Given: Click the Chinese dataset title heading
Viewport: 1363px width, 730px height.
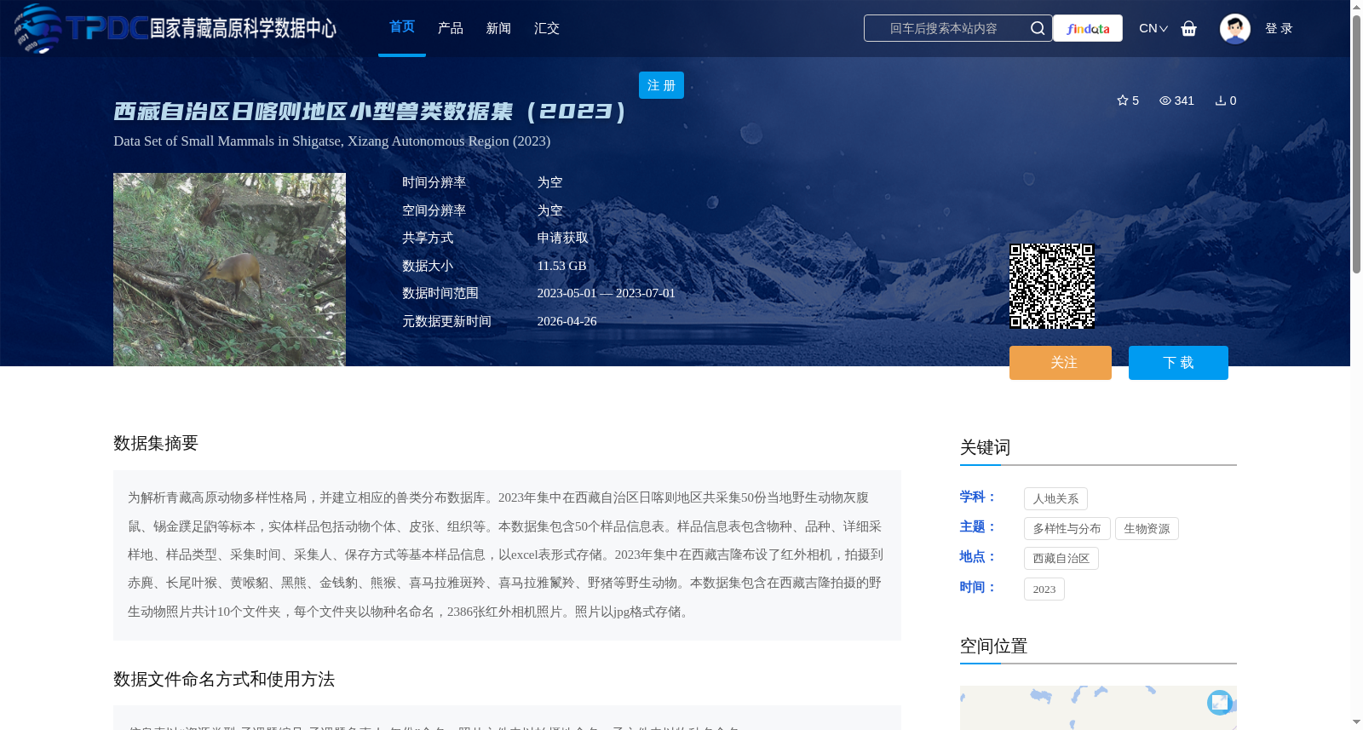Looking at the screenshot, I should [371, 112].
